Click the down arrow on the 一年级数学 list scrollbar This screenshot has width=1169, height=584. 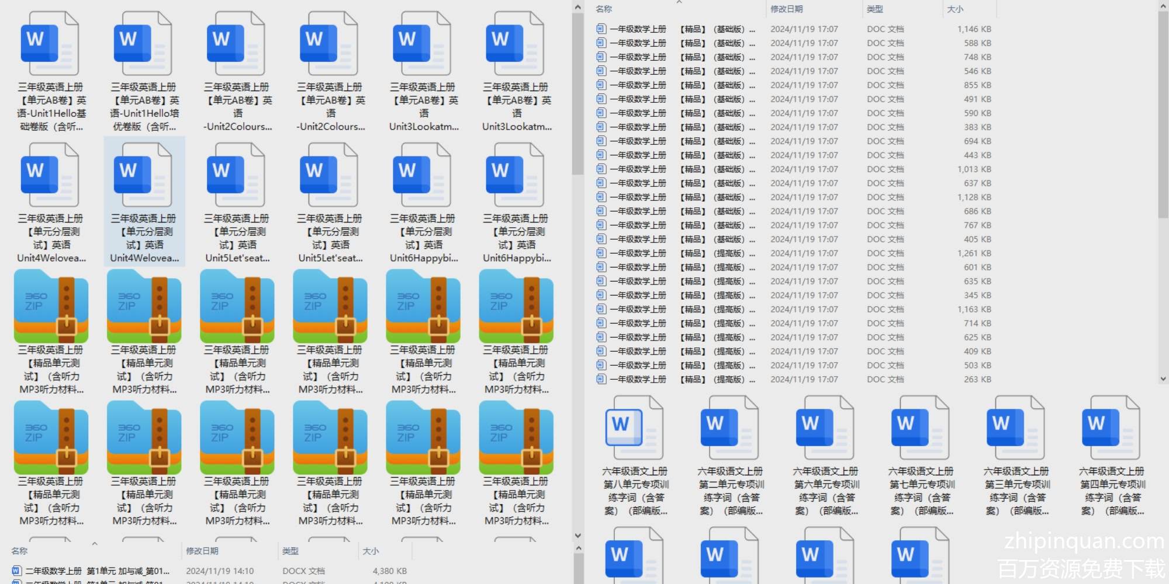[x=1163, y=378]
